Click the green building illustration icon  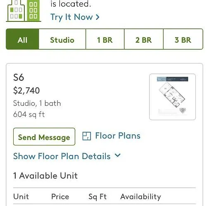[24, 11]
